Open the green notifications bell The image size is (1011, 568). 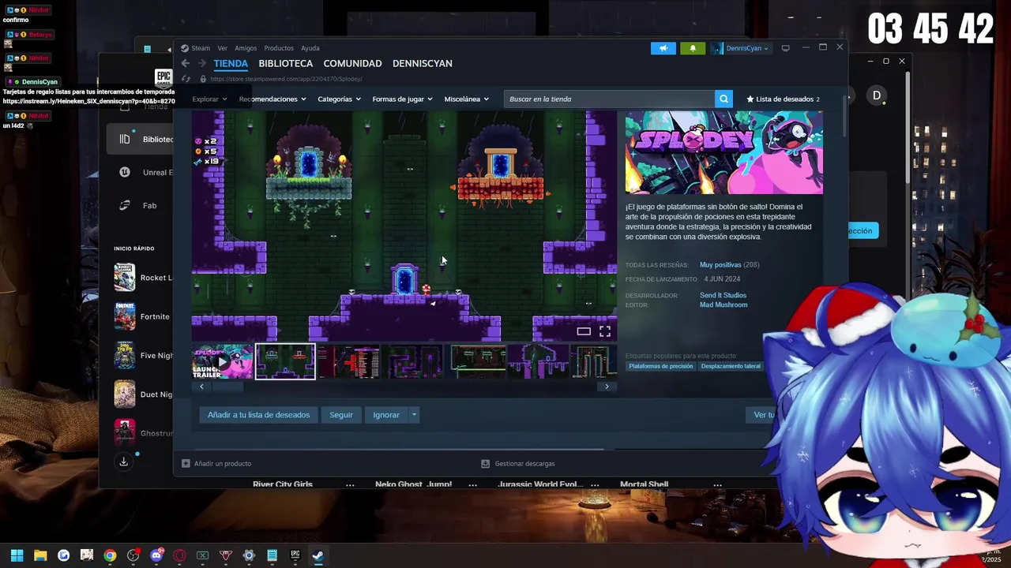(693, 48)
